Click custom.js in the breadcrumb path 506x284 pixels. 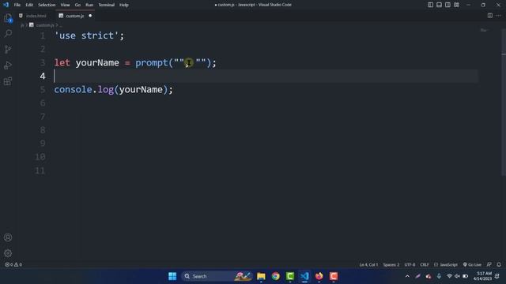[x=45, y=25]
